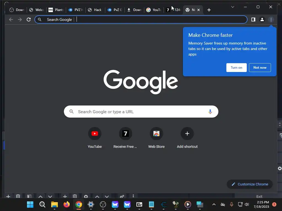Dismiss Memory Saver prompt with Not now
This screenshot has width=282, height=211.
[260, 68]
